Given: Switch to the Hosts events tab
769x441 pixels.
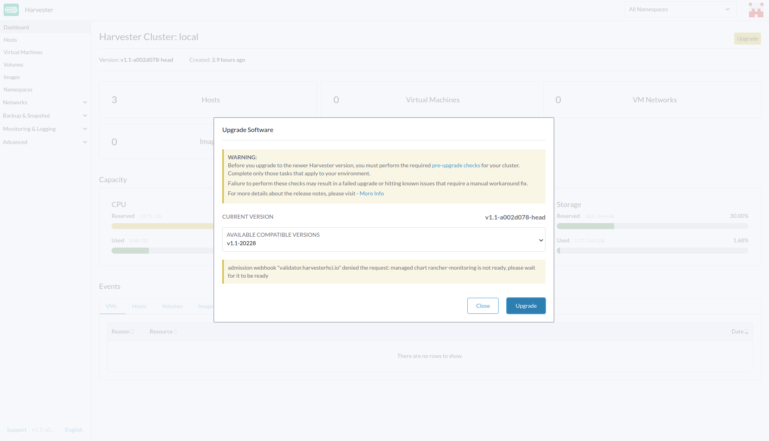Looking at the screenshot, I should pos(139,306).
